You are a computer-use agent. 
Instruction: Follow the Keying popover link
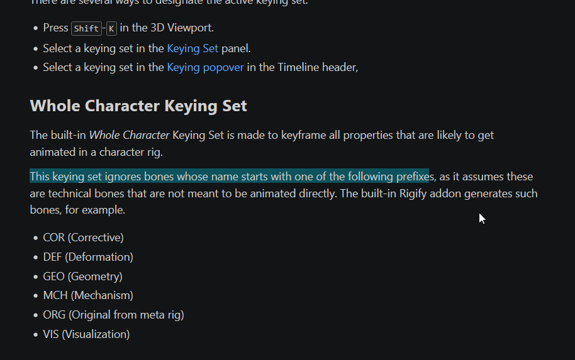pyautogui.click(x=205, y=67)
